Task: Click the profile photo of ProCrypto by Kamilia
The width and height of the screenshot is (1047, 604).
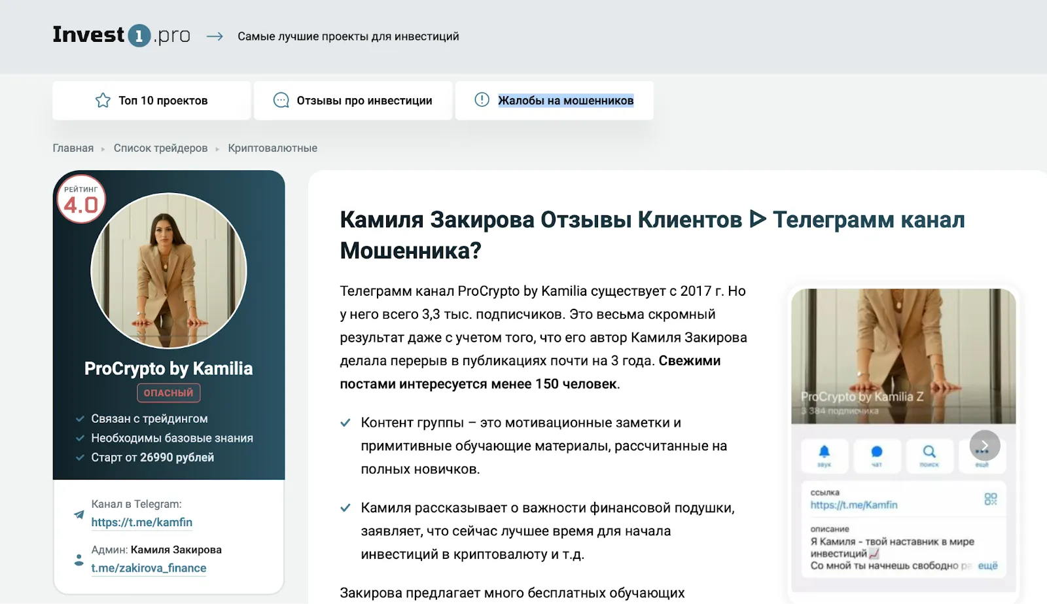Action: coord(169,270)
